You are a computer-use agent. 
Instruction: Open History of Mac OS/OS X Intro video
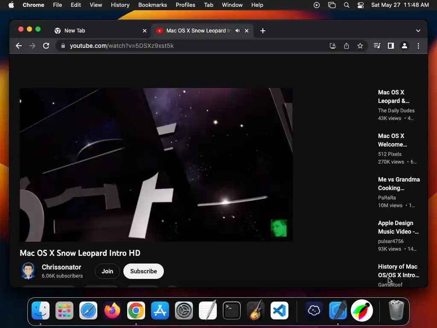coord(399,270)
